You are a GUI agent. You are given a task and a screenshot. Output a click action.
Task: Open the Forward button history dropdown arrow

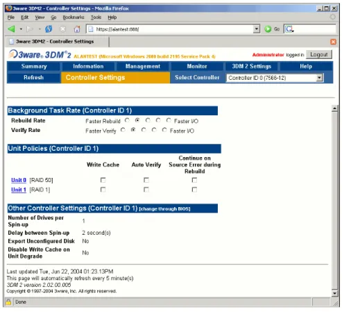pyautogui.click(x=40, y=29)
